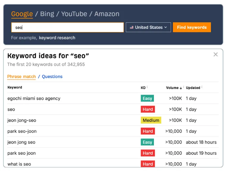Click 'about 18 hours' updated value

pyautogui.click(x=201, y=142)
